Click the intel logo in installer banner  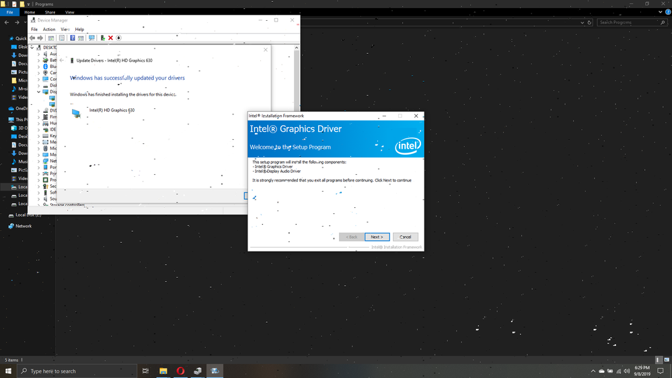(408, 146)
